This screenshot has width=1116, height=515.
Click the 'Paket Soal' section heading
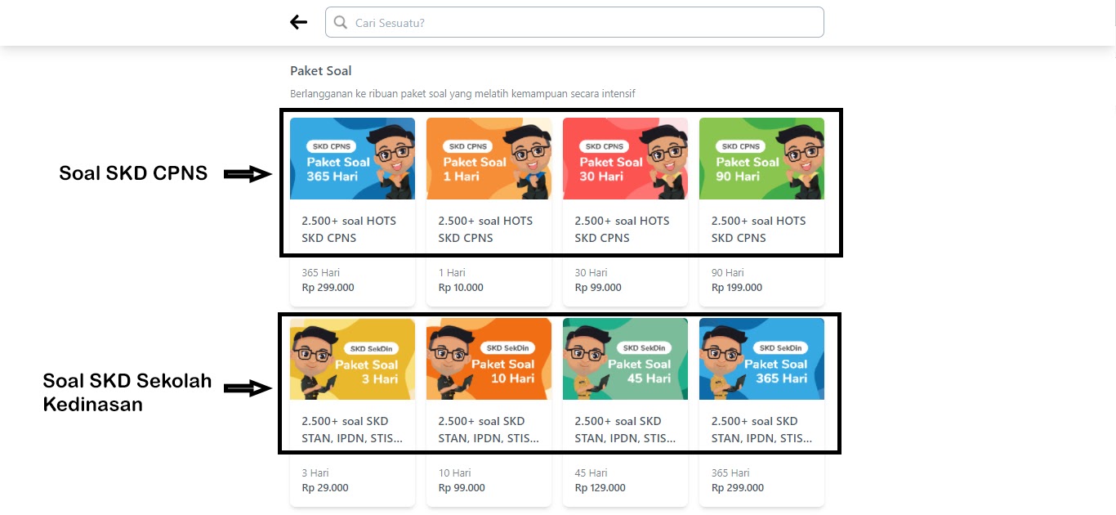pyautogui.click(x=321, y=71)
